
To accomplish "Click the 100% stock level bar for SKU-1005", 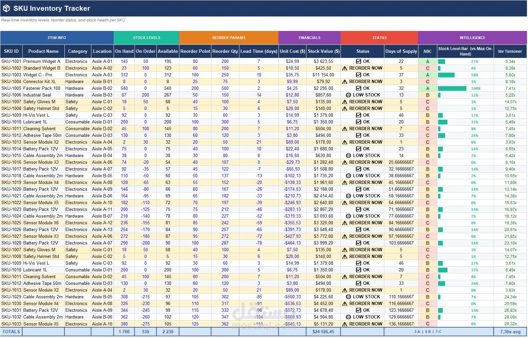I will 452,88.
